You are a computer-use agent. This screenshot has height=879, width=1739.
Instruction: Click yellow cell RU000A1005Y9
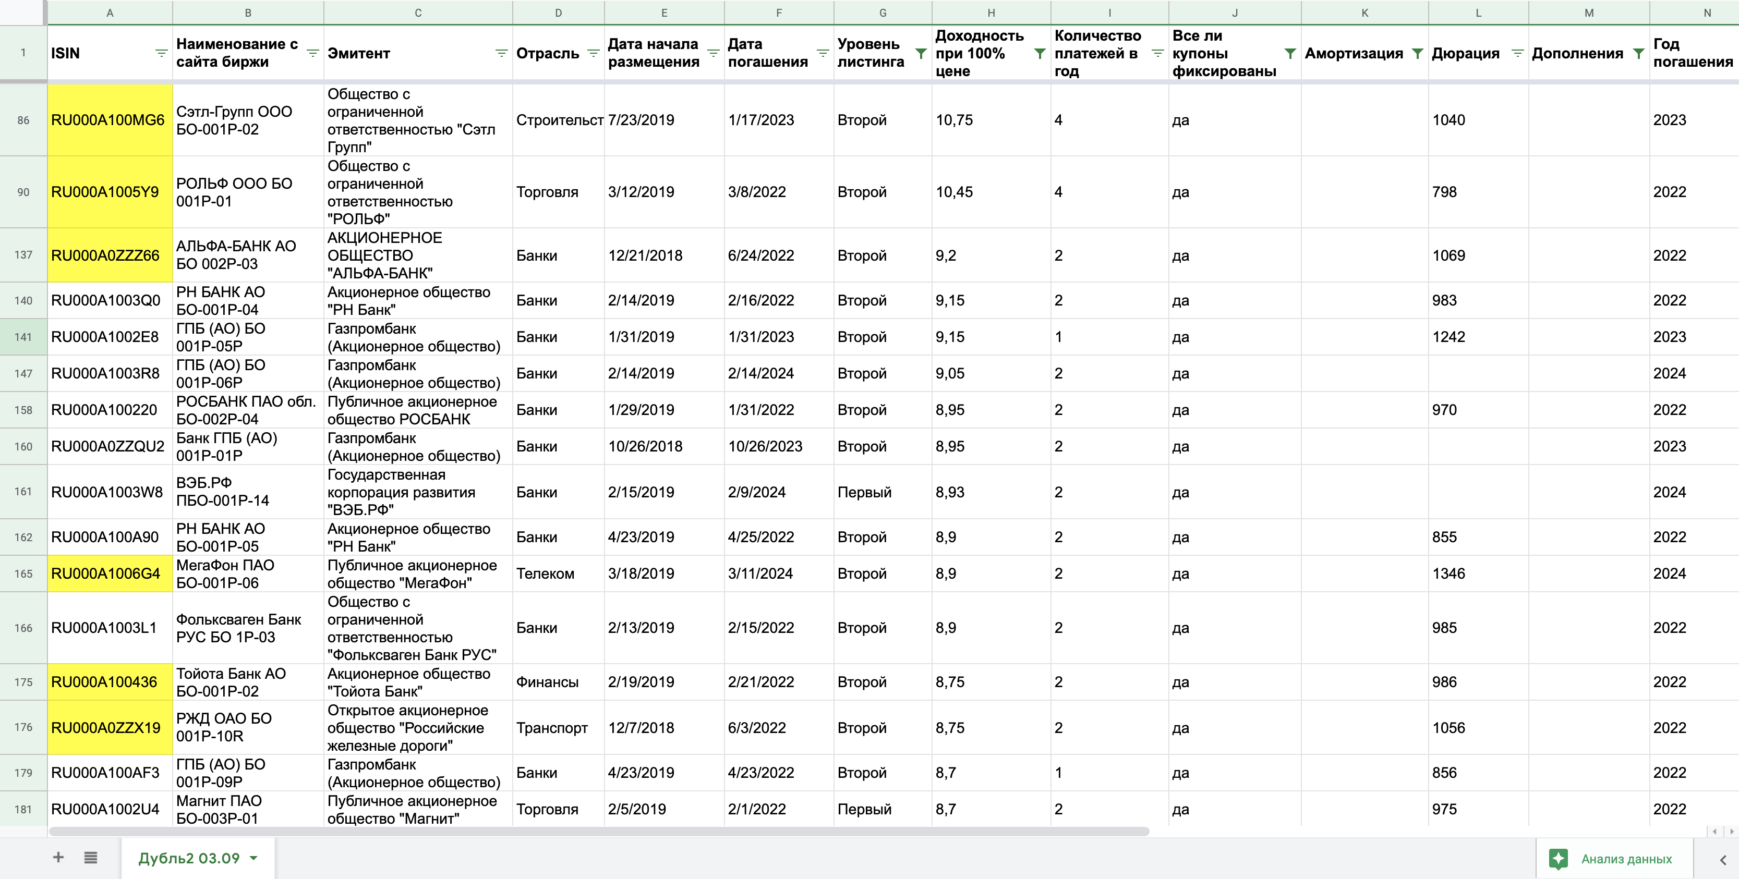(110, 192)
